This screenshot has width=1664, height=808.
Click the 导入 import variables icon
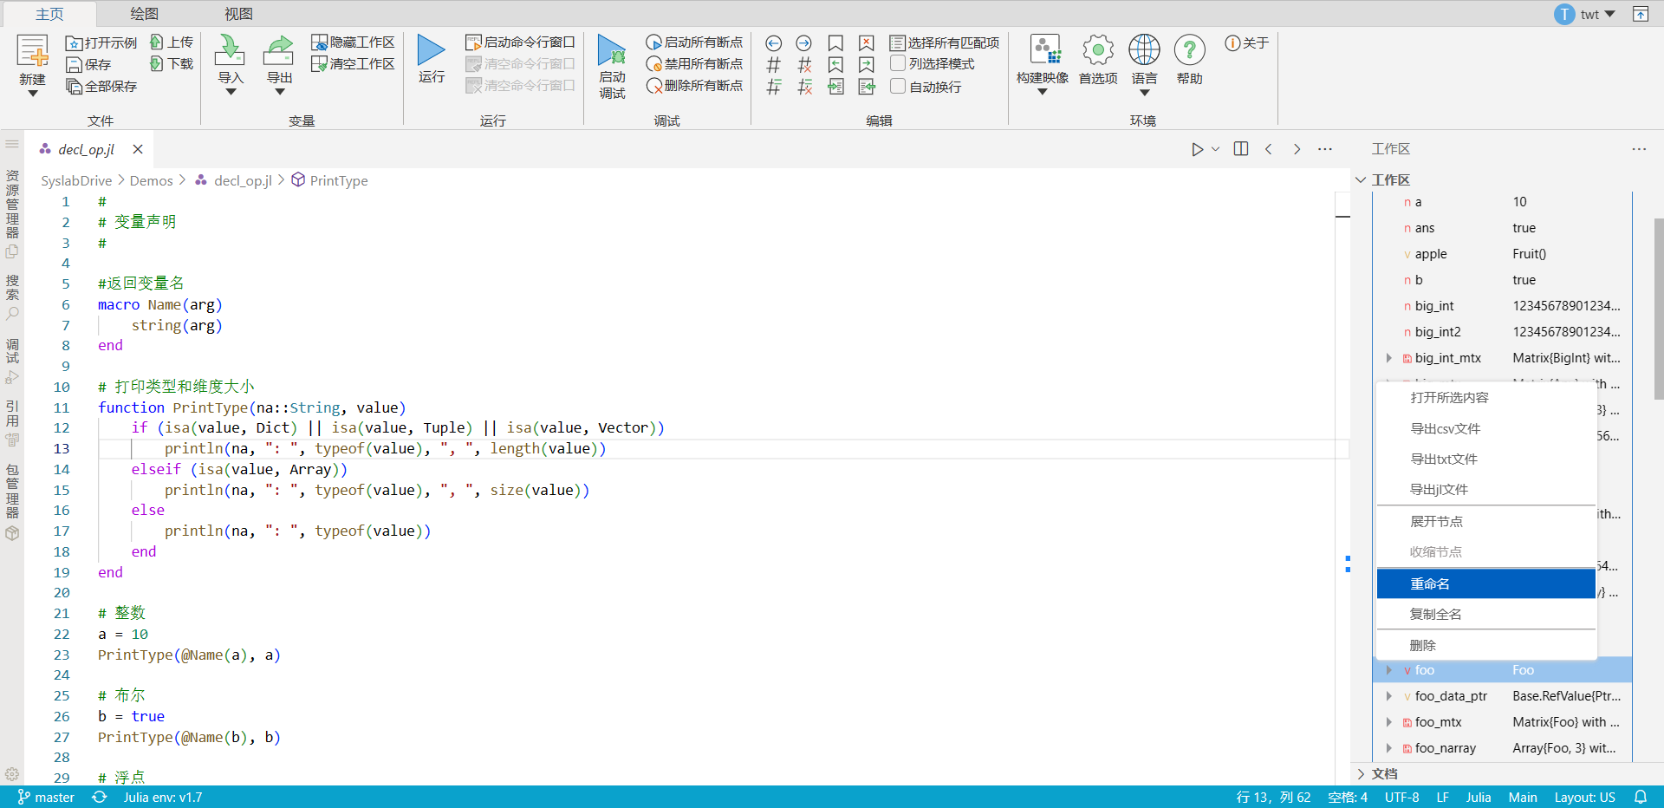(230, 50)
